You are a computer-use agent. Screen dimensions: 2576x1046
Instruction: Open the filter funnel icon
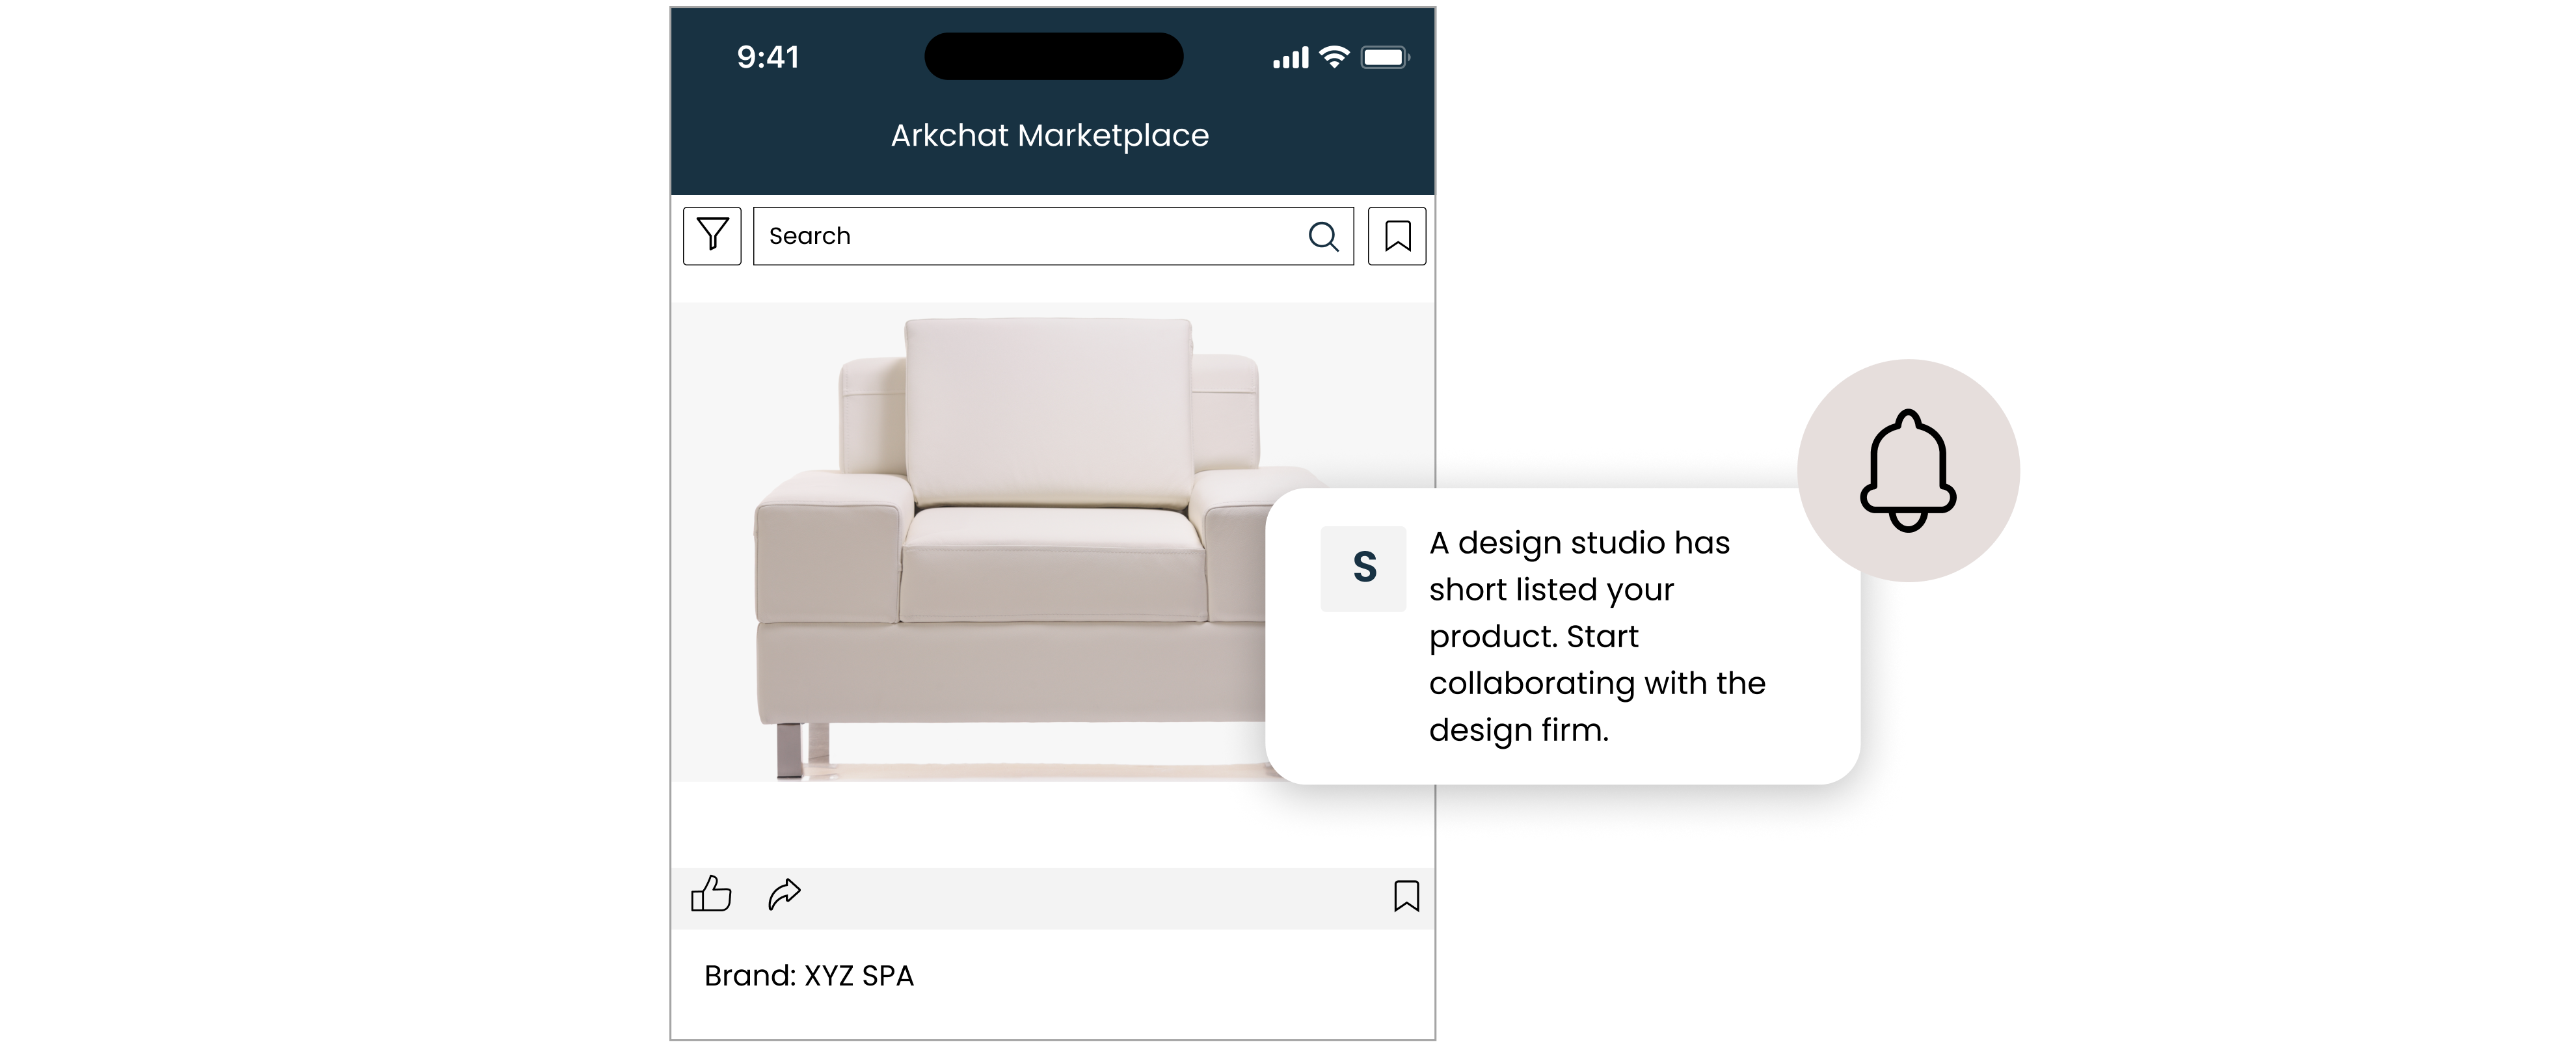pos(712,236)
